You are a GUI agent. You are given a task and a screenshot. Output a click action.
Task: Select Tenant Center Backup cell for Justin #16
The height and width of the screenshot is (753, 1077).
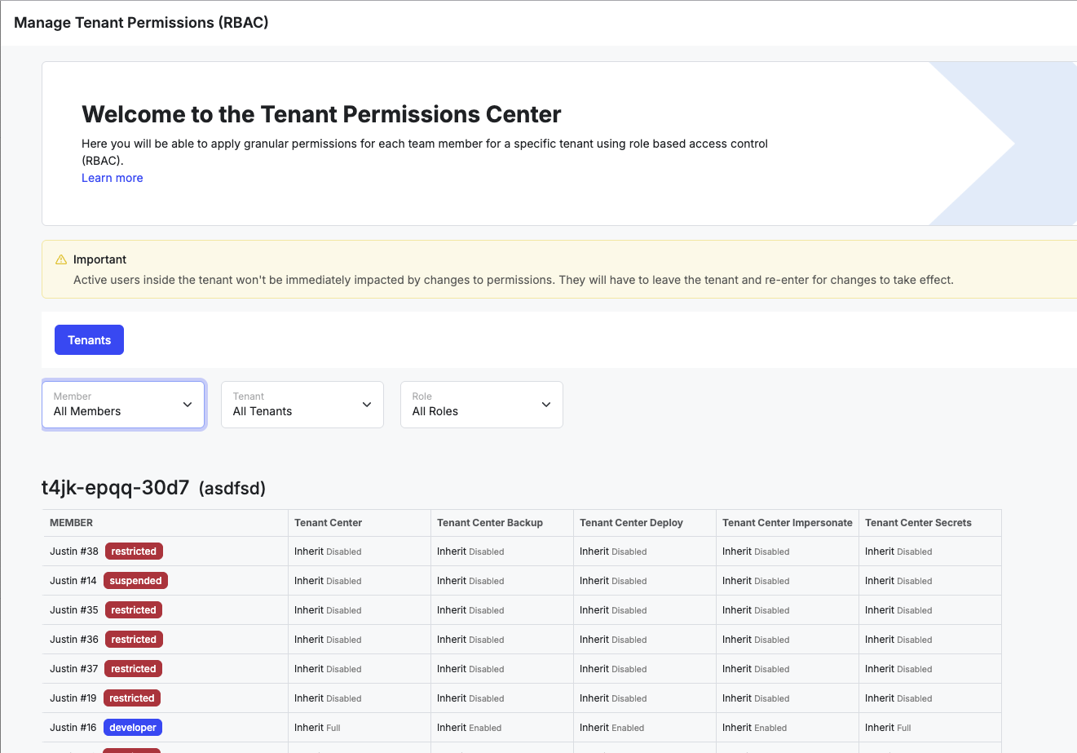tap(470, 728)
